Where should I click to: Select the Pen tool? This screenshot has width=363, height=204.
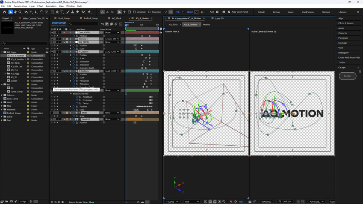coord(57,12)
